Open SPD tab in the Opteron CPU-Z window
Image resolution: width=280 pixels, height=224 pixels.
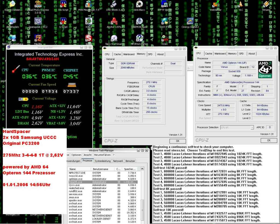[x=241, y=54]
